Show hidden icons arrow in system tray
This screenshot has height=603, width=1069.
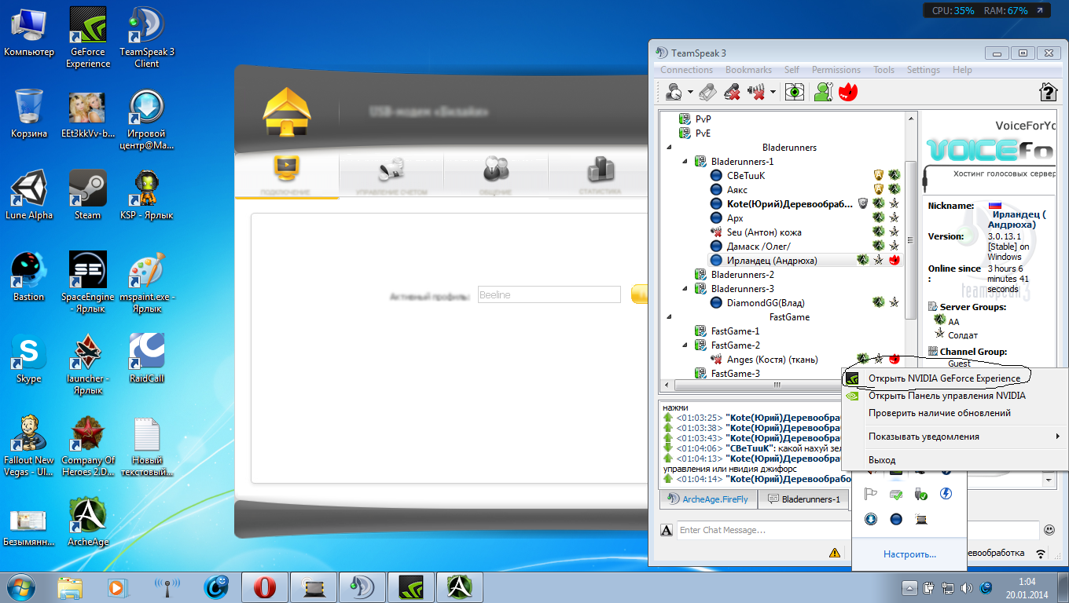[x=909, y=587]
